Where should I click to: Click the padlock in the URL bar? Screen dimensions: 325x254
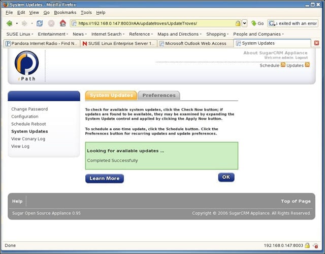238,23
